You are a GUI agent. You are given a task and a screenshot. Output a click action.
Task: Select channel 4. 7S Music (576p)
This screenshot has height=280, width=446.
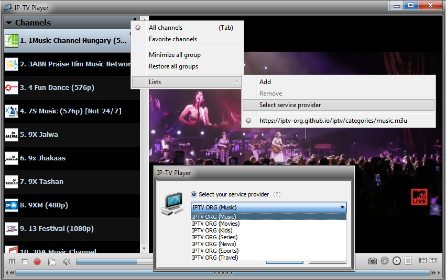(72, 111)
